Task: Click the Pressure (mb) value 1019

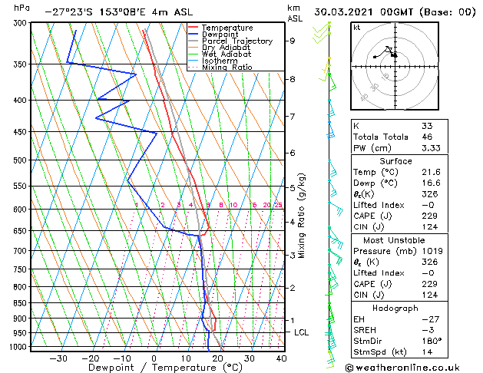Action: 432,251
